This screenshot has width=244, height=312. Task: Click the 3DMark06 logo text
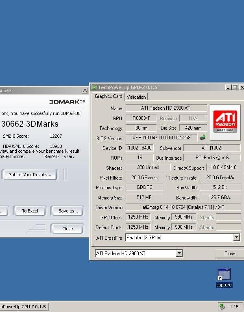click(x=67, y=102)
